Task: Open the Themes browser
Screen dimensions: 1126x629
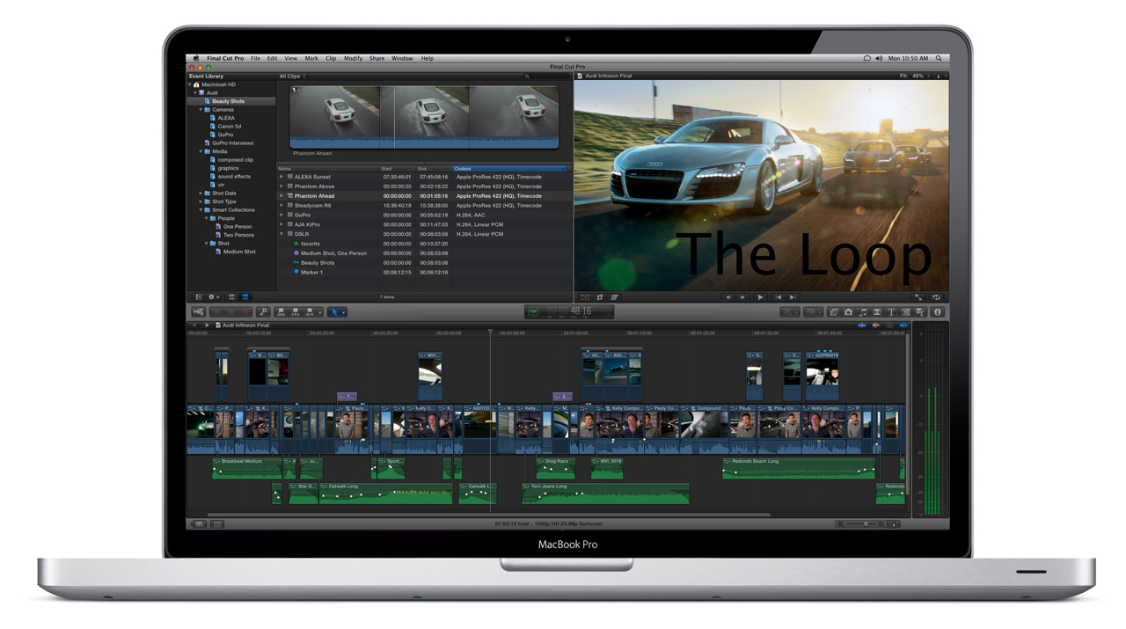Action: (x=919, y=312)
